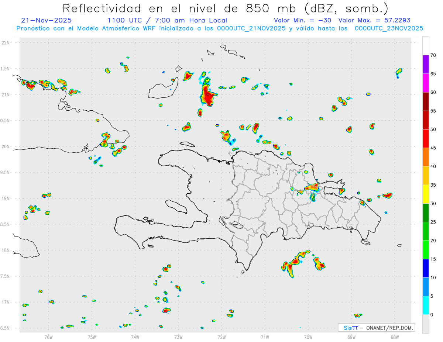Click the purple 65-70 dBZ color band
The height and width of the screenshot is (342, 443).
point(426,65)
